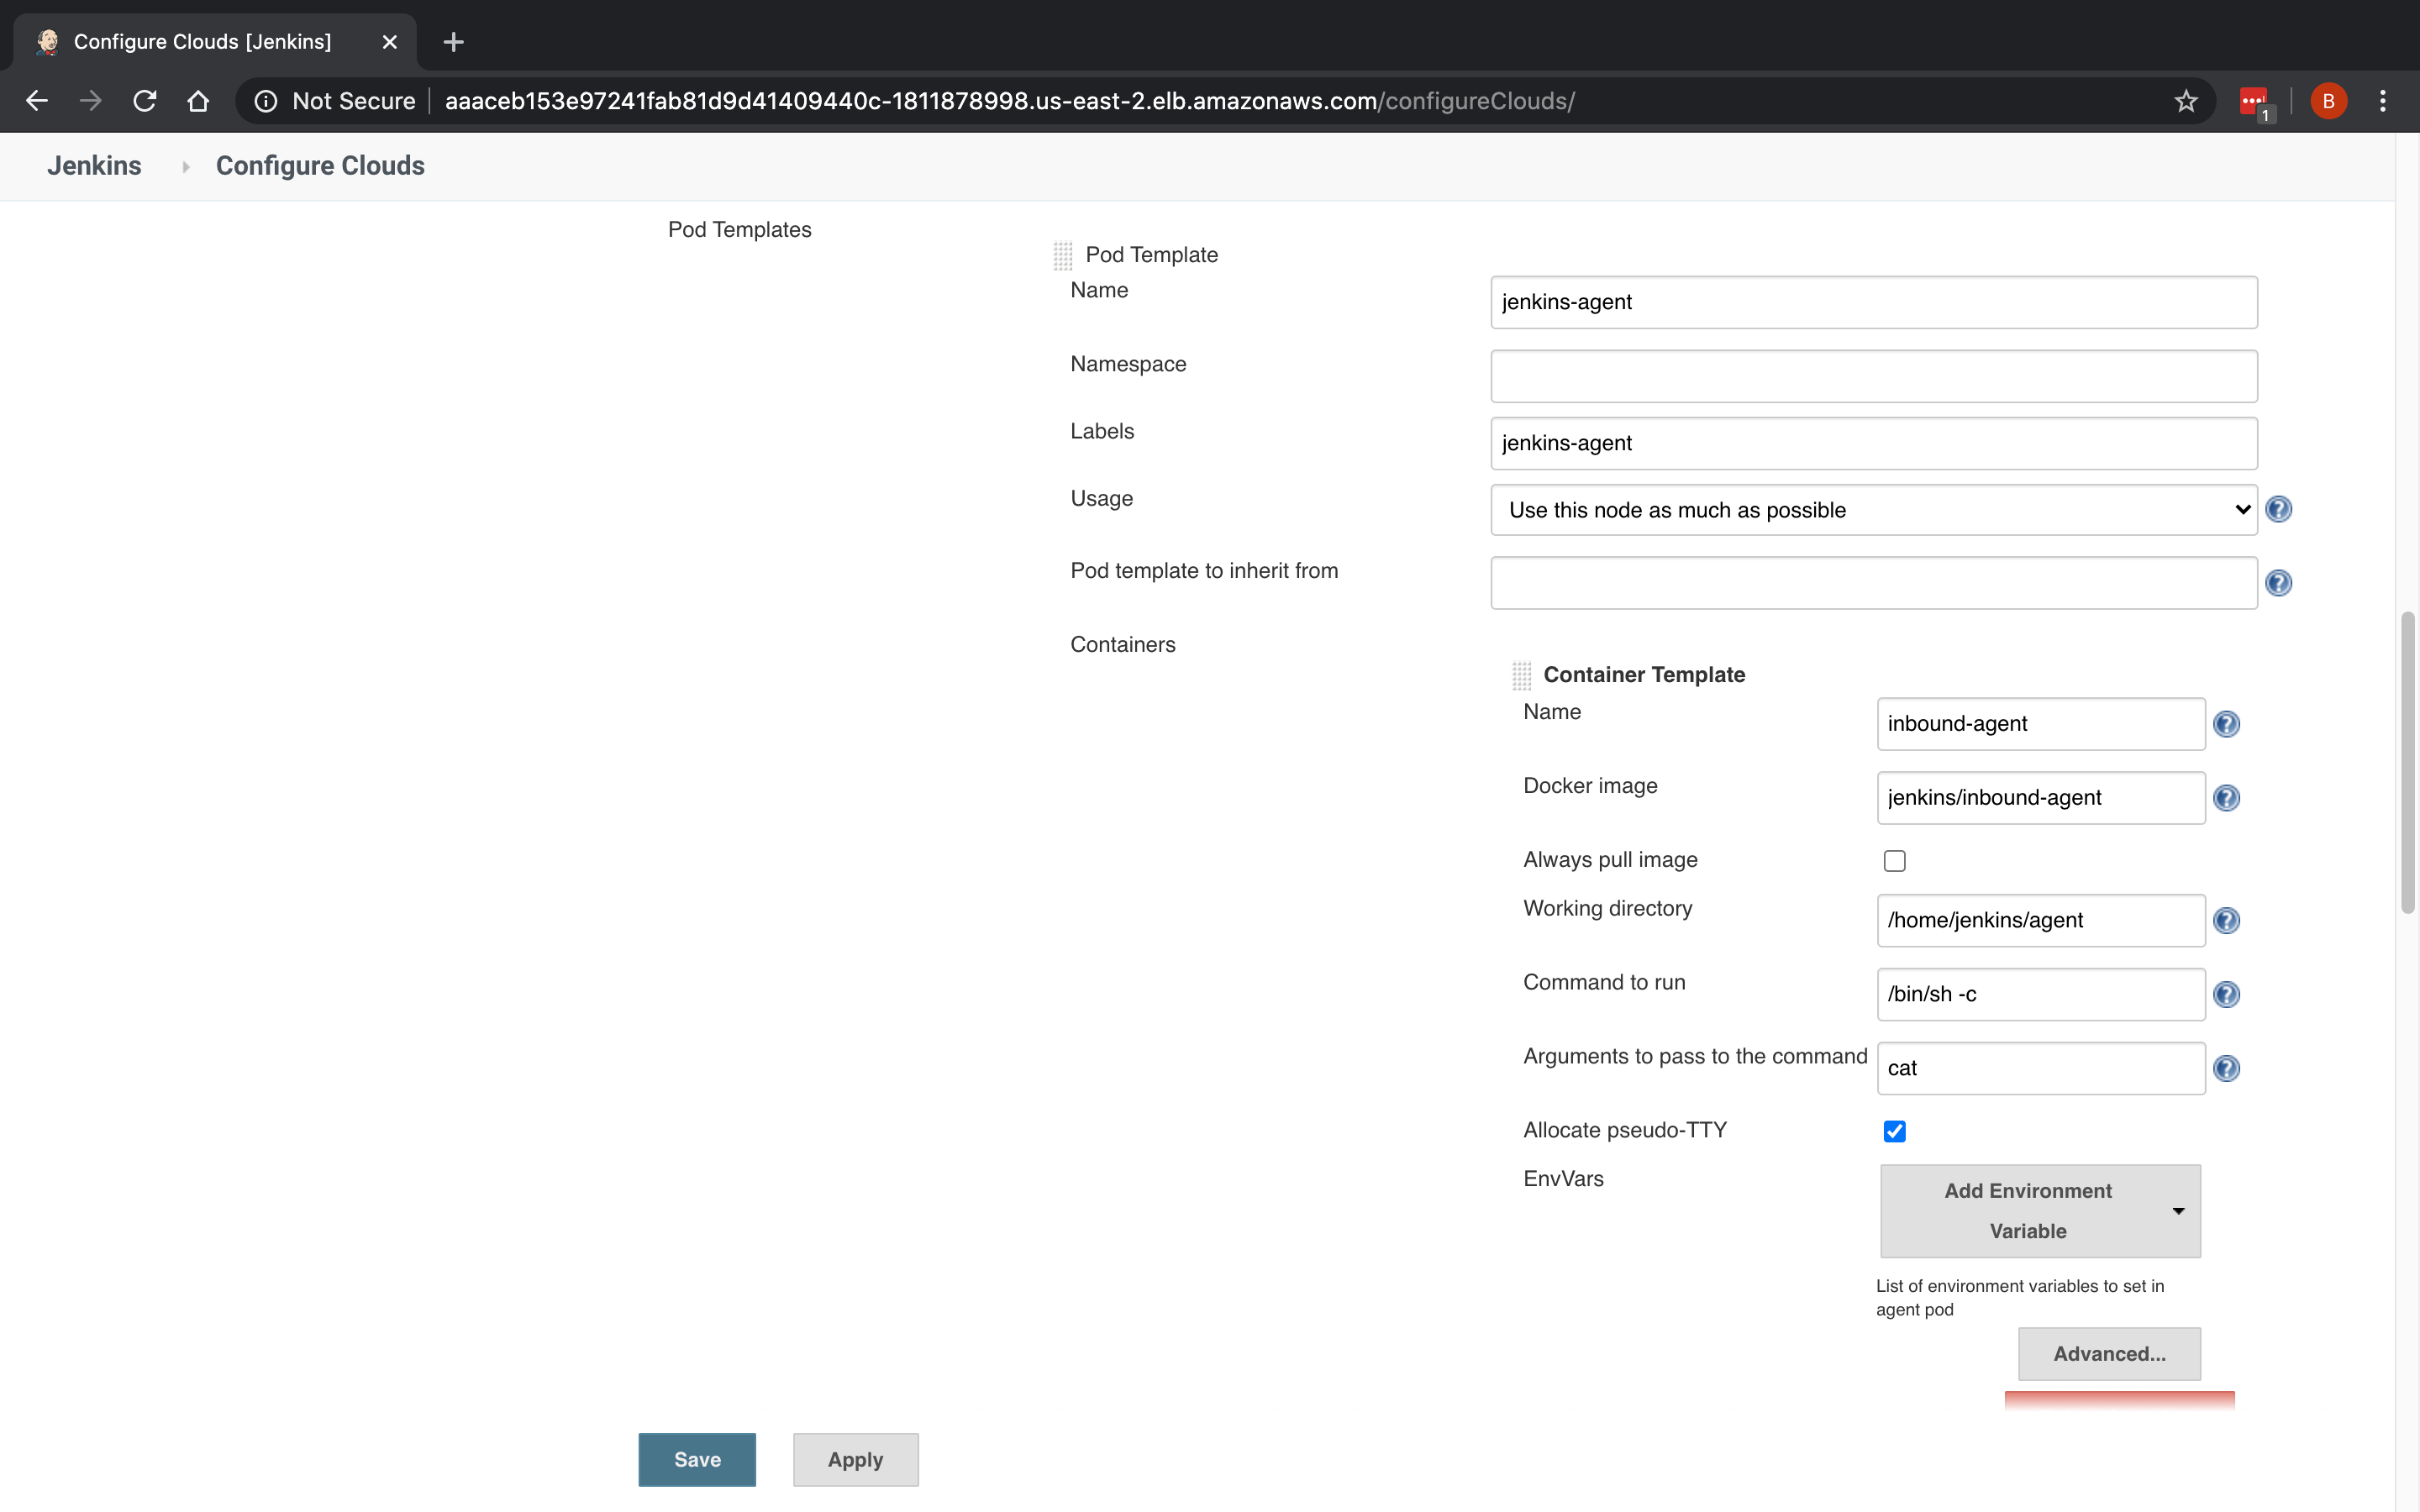This screenshot has height=1512, width=2420.
Task: Disable the Allocate pseudo-TTY checkbox
Action: pos(1894,1131)
